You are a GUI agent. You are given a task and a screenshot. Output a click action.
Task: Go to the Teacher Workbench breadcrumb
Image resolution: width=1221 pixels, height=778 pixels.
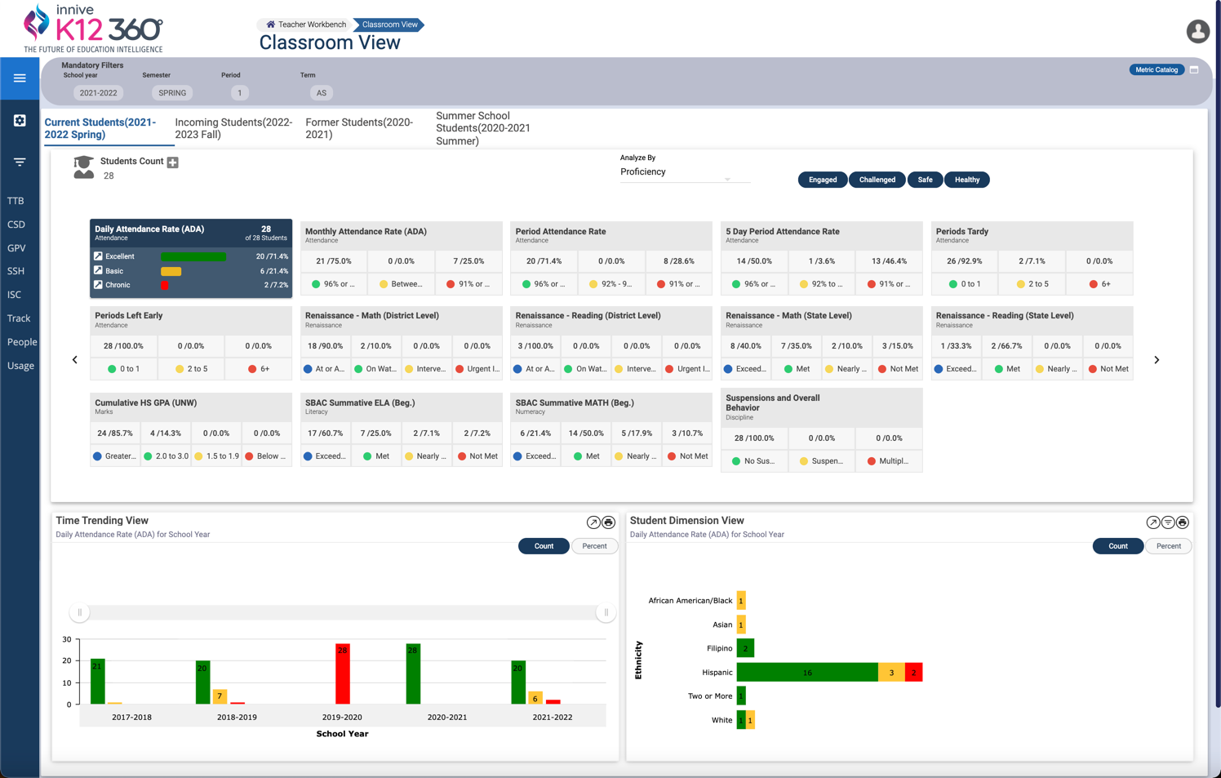point(306,24)
